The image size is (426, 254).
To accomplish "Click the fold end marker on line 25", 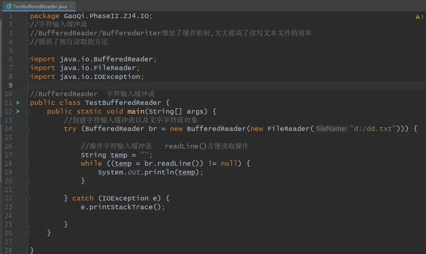I will click(x=27, y=225).
